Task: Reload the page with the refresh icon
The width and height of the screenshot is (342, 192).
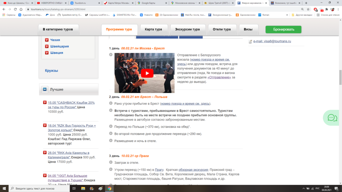Action: point(16,9)
